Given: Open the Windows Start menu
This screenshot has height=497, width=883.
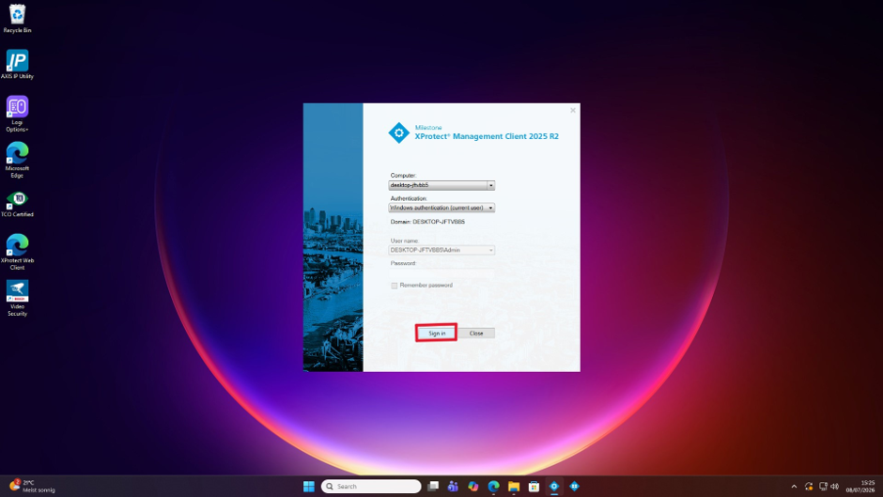Looking at the screenshot, I should (309, 487).
